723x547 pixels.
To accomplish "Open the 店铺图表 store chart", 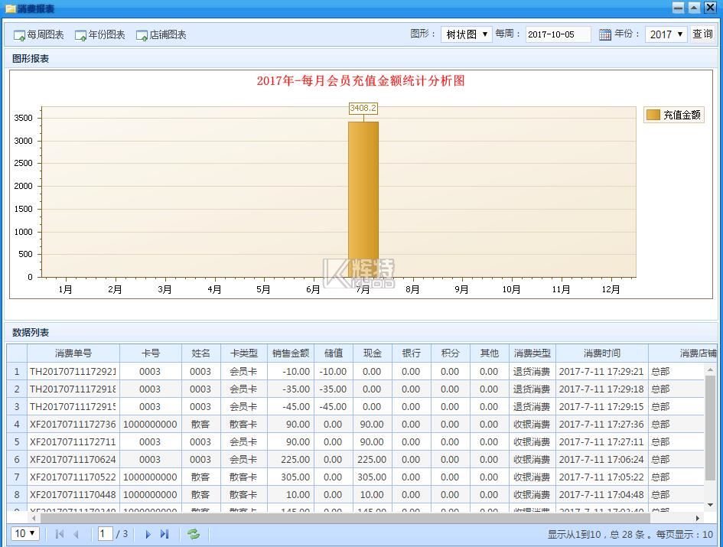I will 161,35.
